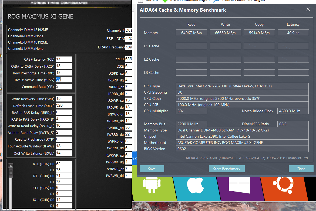Click the tRDWR_dd field showing 14
This screenshot has width=316, height=211.
(x=128, y=121)
